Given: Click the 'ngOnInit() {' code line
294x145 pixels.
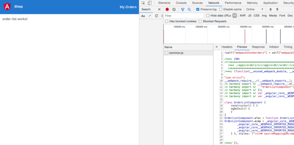Looking at the screenshot, I should 240,109.
